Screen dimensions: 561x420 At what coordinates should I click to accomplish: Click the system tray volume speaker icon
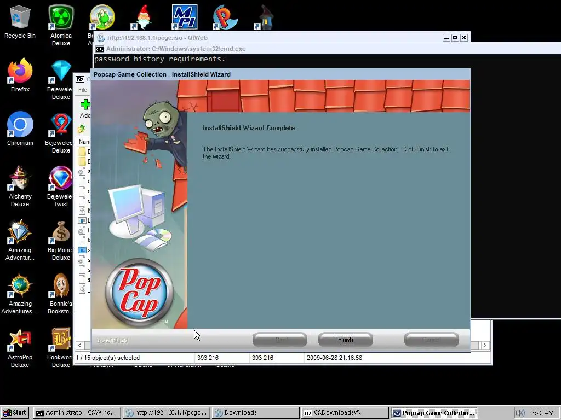[520, 413]
